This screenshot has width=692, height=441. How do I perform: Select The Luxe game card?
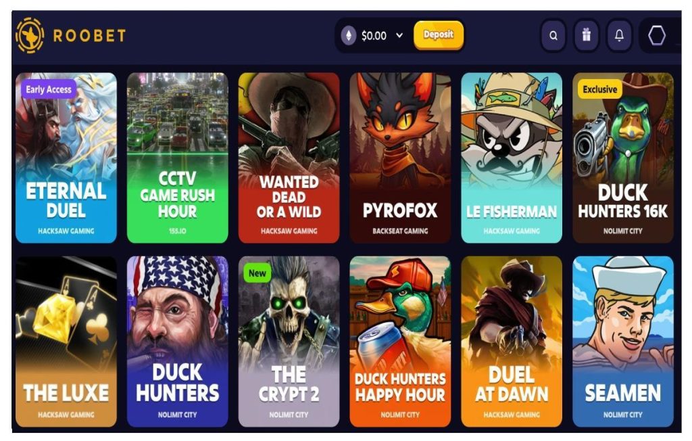[x=66, y=342]
